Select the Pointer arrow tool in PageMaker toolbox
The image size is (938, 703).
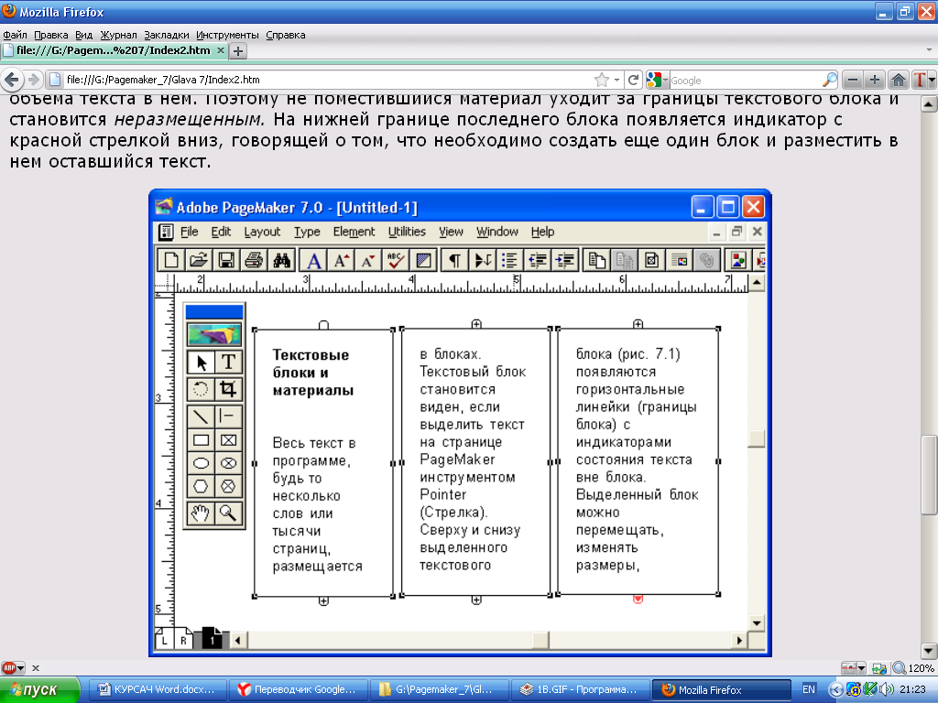tap(201, 362)
